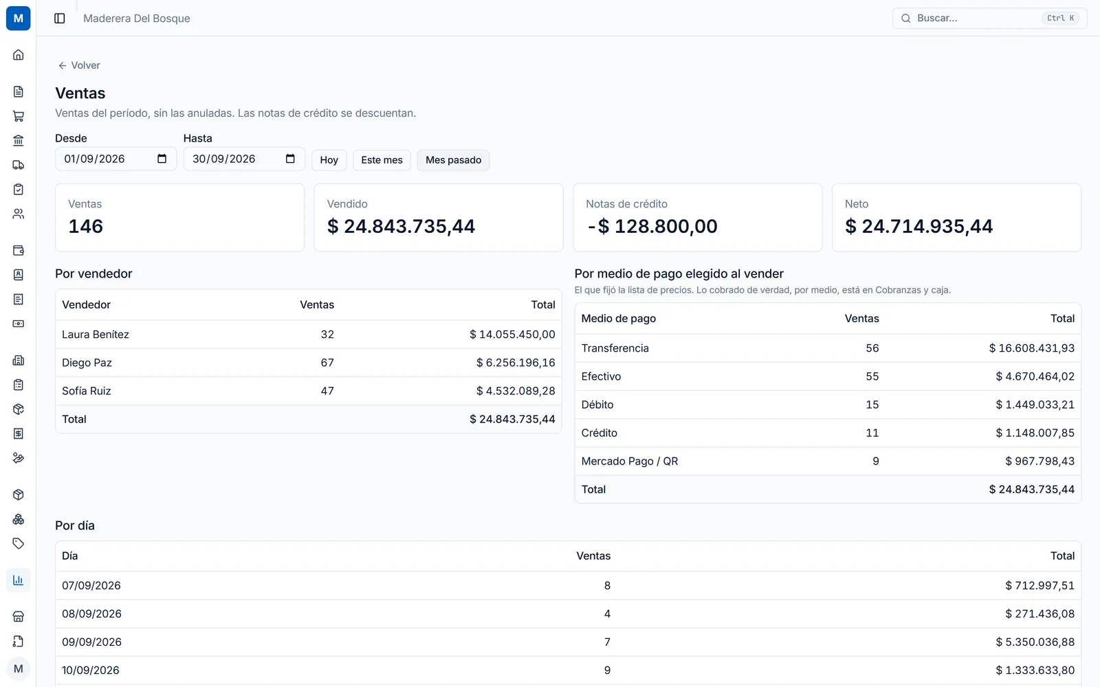
Task: Toggle the sidebar panel button
Action: (60, 19)
